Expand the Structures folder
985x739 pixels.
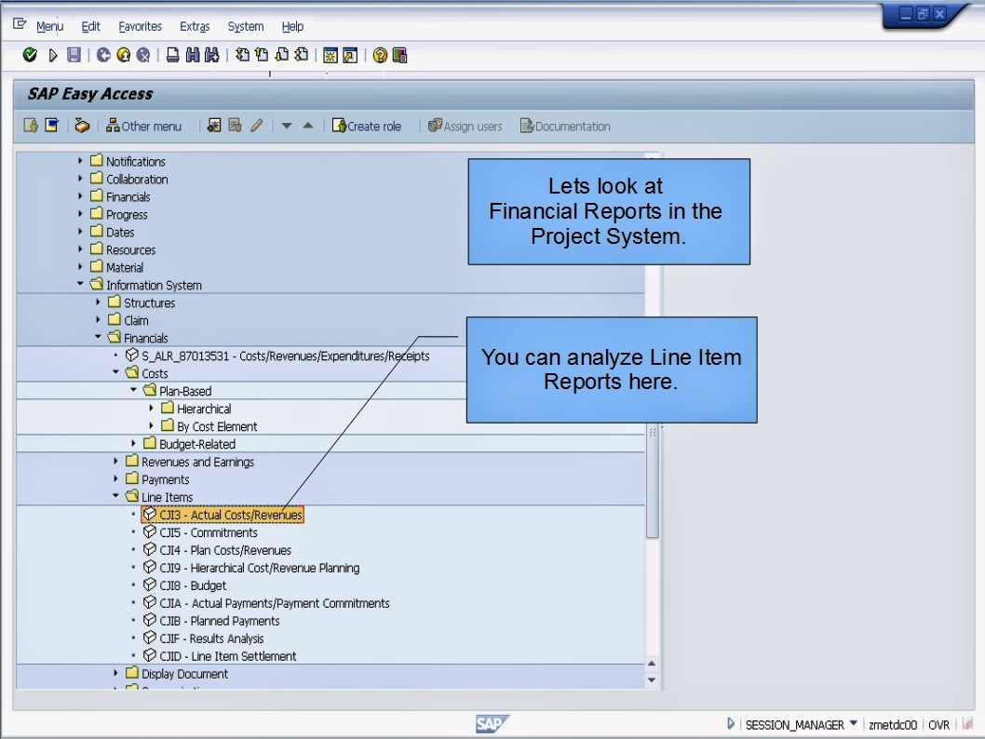pyautogui.click(x=97, y=302)
